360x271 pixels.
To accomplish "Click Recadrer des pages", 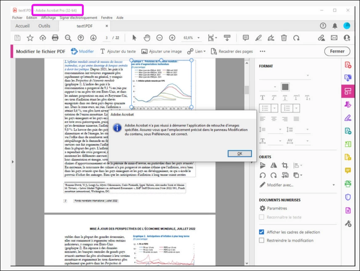I will [x=232, y=51].
